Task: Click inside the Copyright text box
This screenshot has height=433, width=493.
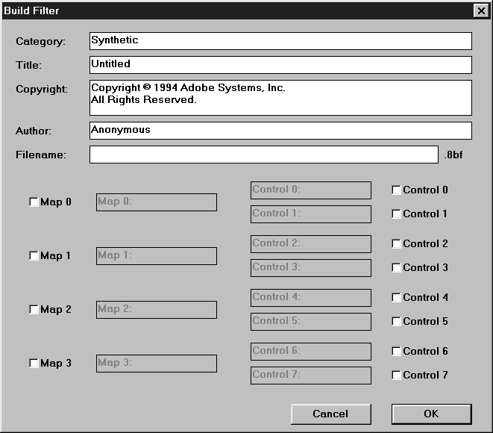Action: pos(280,98)
